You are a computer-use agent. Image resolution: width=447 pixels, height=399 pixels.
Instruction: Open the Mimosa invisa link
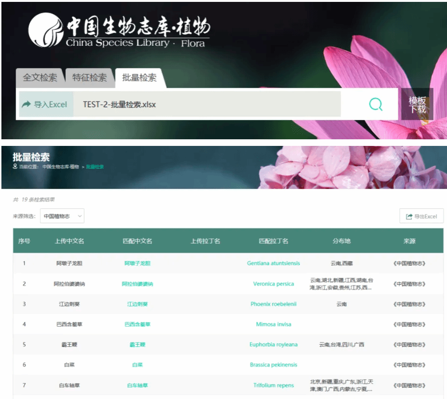[273, 324]
